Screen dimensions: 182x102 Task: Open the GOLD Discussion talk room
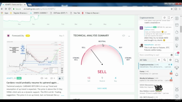click(156, 86)
